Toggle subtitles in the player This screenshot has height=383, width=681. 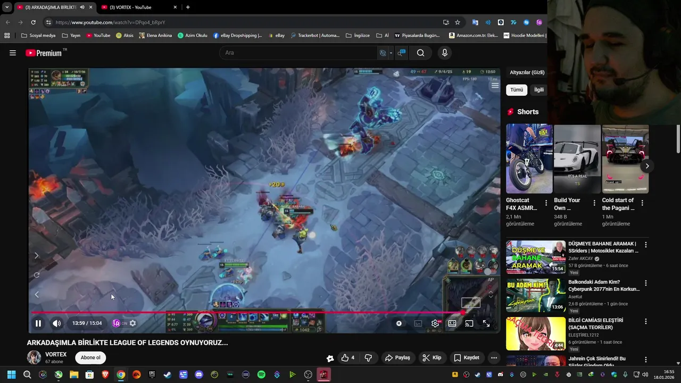418,323
